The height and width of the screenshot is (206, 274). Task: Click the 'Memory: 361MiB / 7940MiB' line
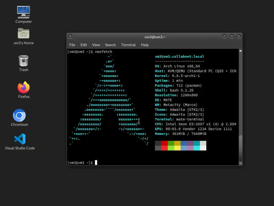(181, 134)
